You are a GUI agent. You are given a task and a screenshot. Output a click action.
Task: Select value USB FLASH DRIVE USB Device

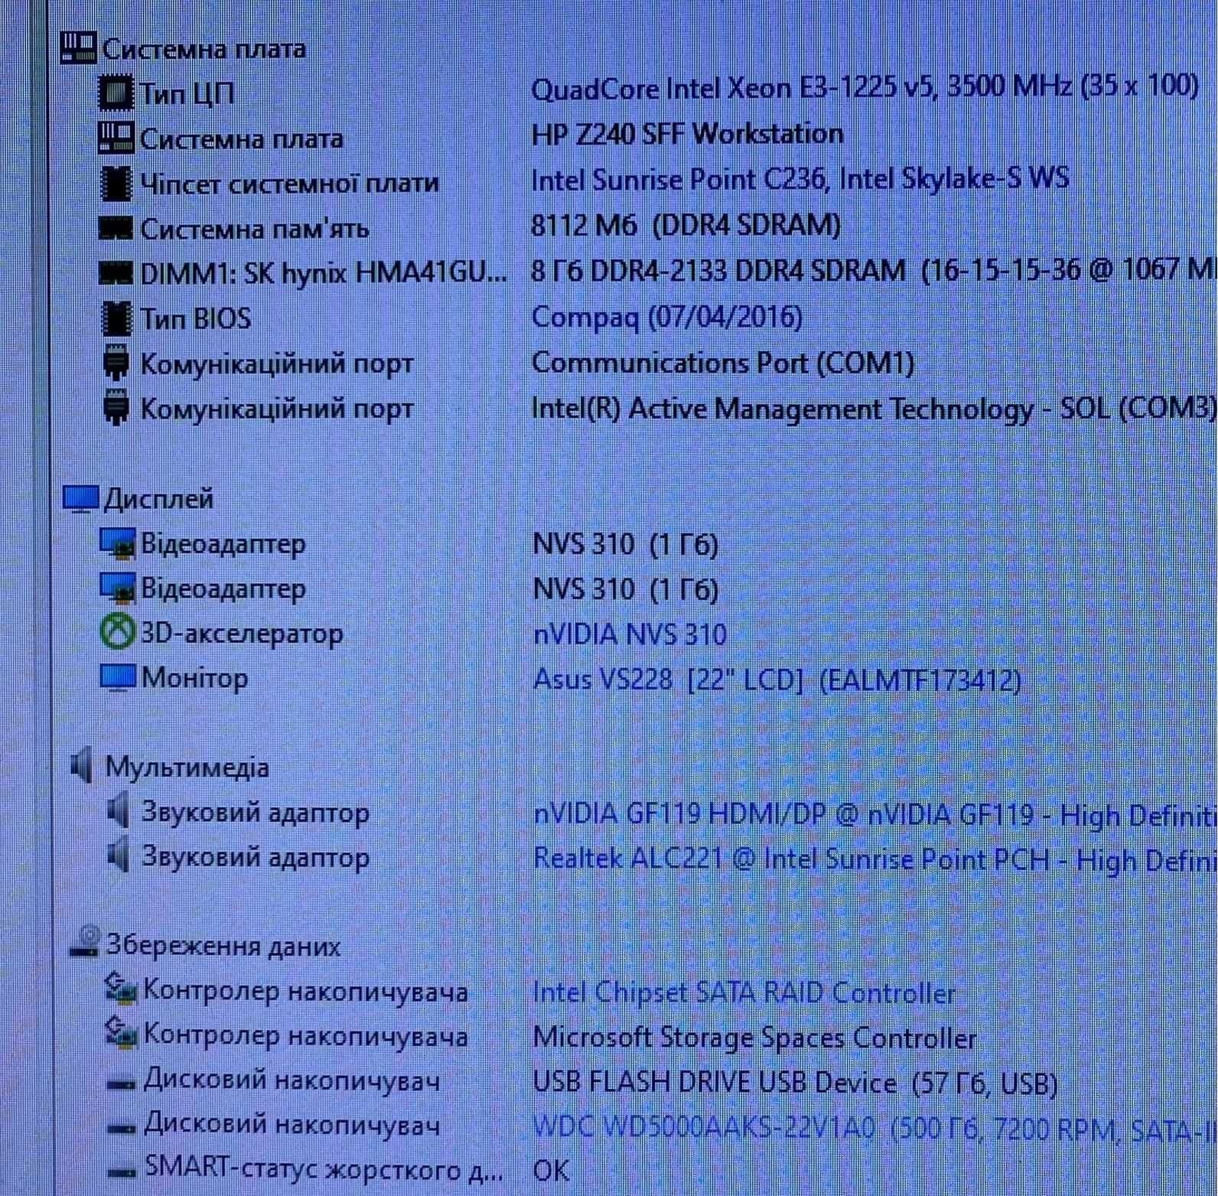tap(796, 1083)
